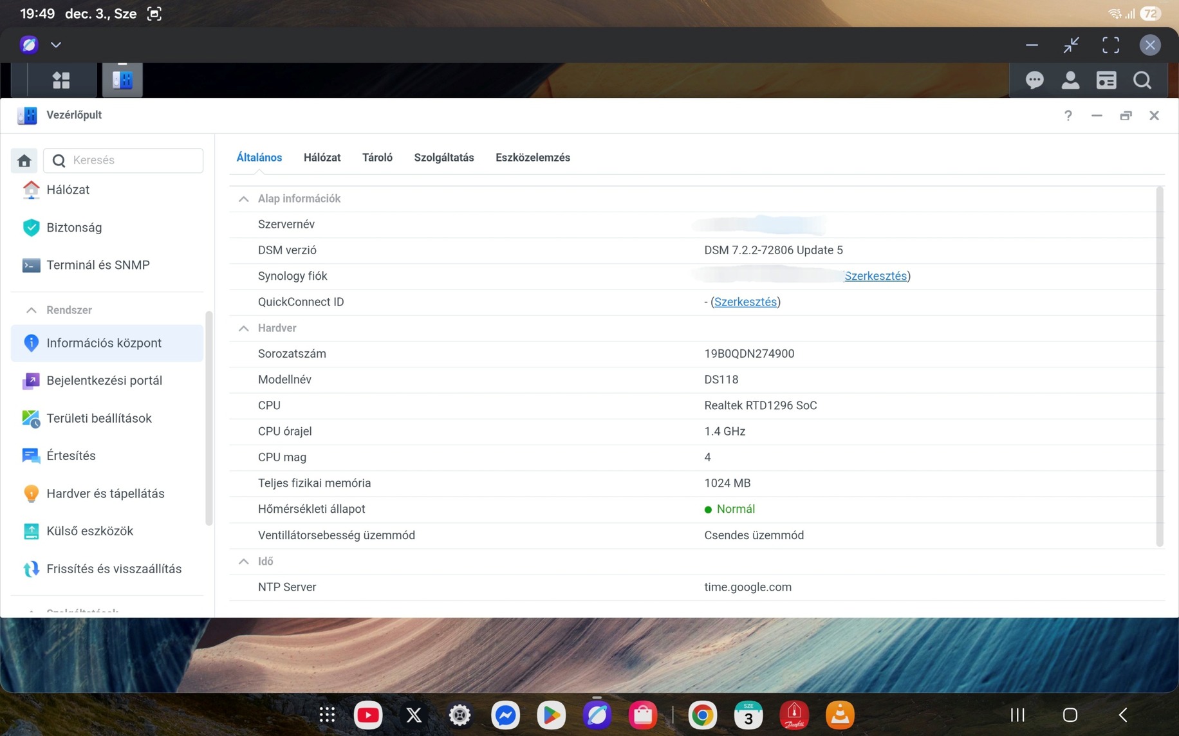Select the Általános tab
The width and height of the screenshot is (1179, 736).
[x=259, y=158]
